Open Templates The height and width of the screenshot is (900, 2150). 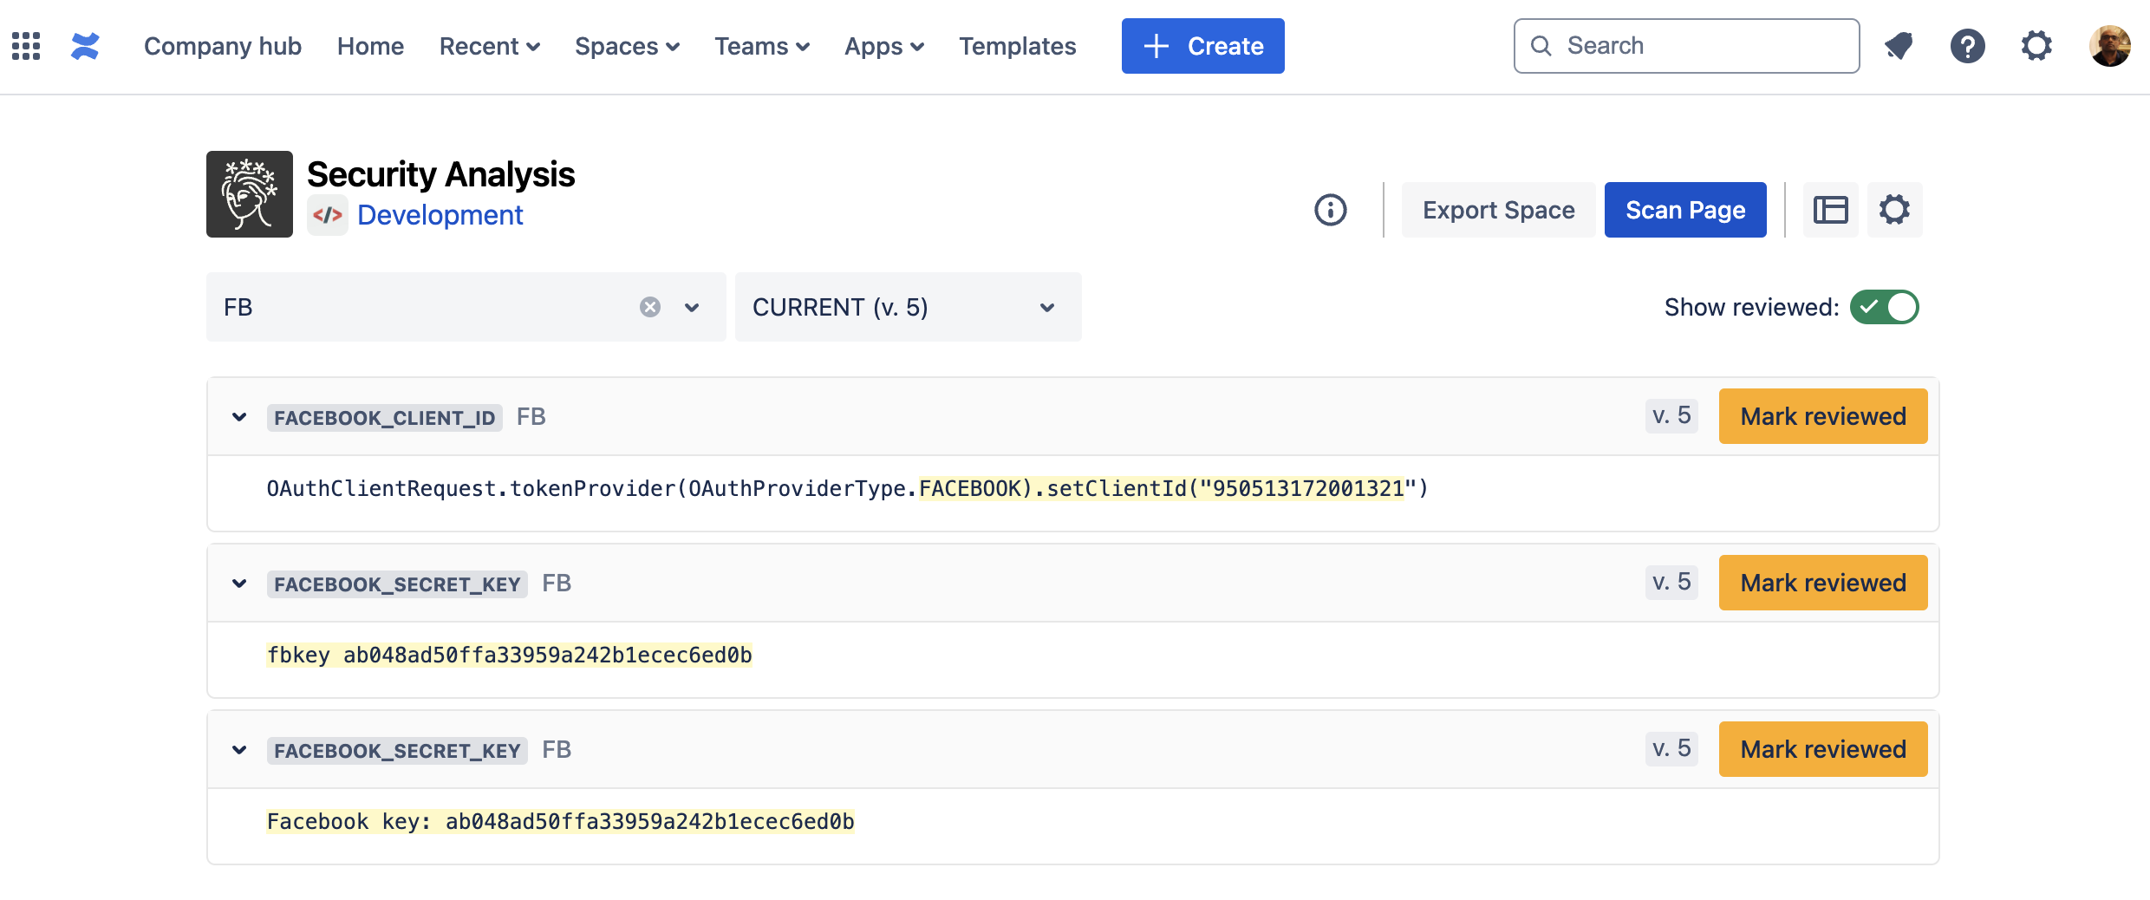click(1018, 46)
